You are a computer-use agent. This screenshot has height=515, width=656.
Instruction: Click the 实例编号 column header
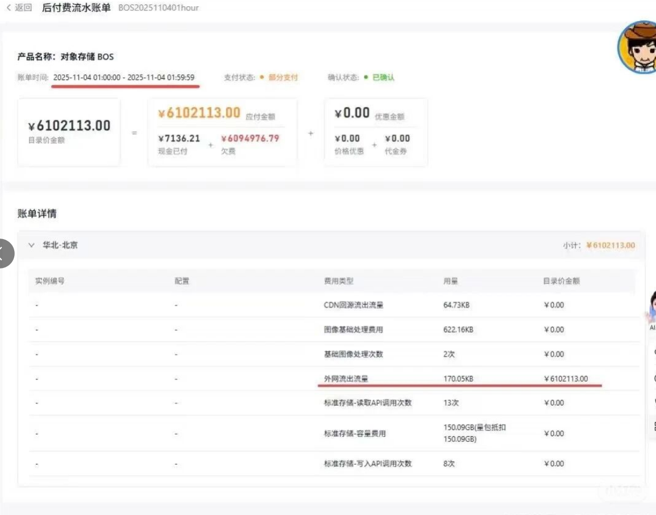[x=50, y=281]
